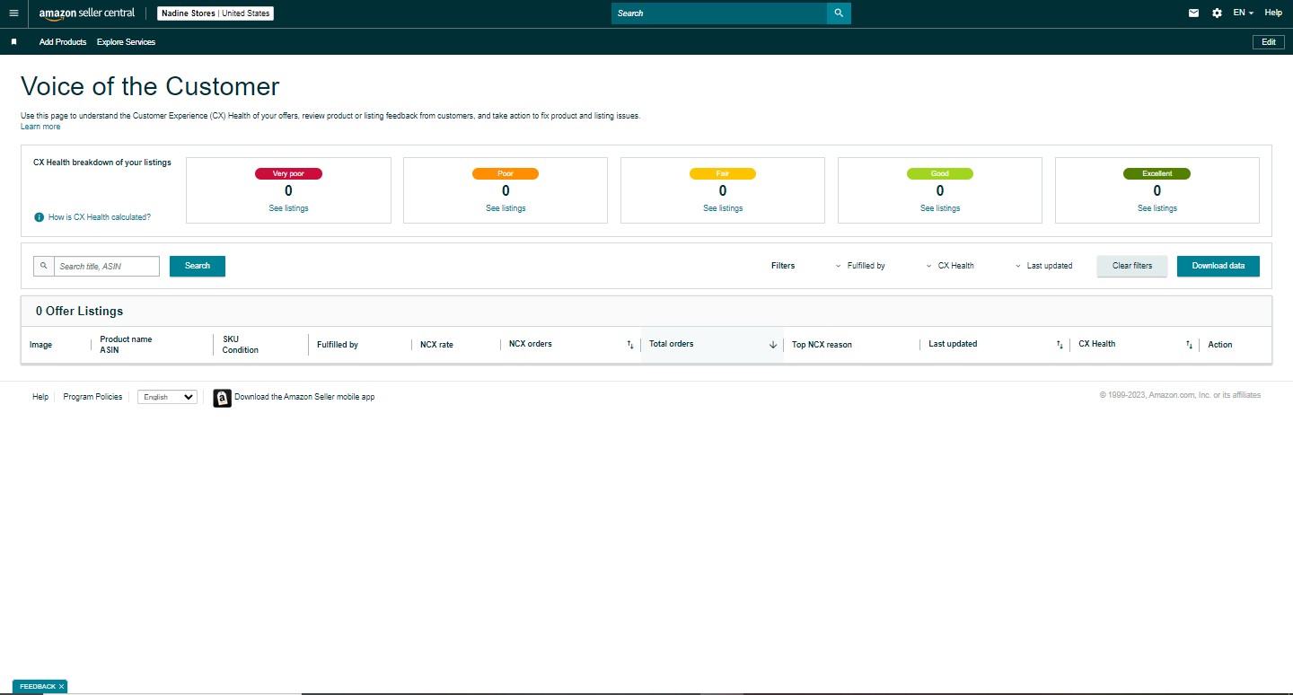
Task: Click the Total orders column header
Action: click(x=672, y=344)
